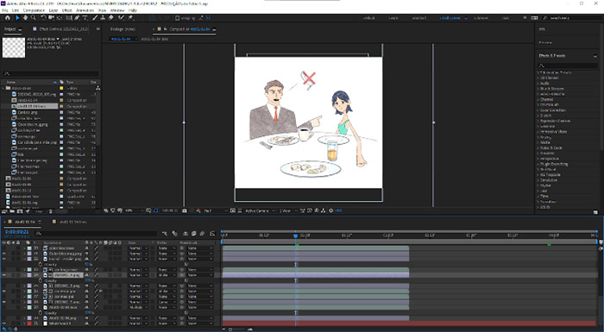604x332 pixels.
Task: Enable the Snapping checkbox in the toolbar
Action: tap(178, 18)
